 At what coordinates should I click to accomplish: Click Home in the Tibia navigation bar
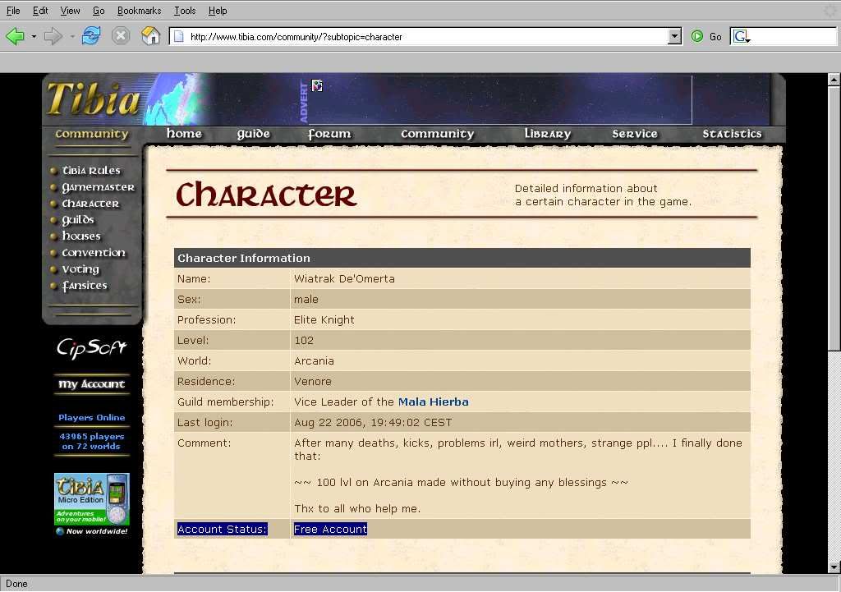click(184, 134)
